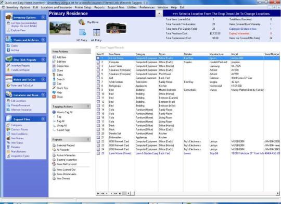Click the Add Item icon
281x204 pixels.
coord(54,57)
